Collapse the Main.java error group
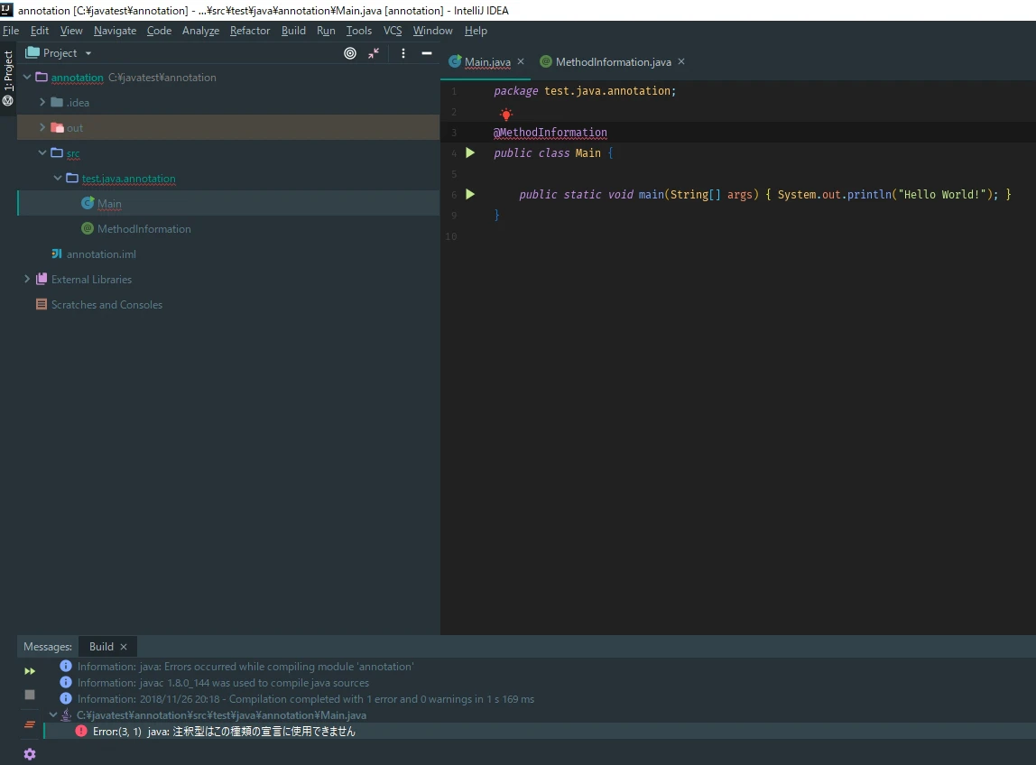 (53, 714)
